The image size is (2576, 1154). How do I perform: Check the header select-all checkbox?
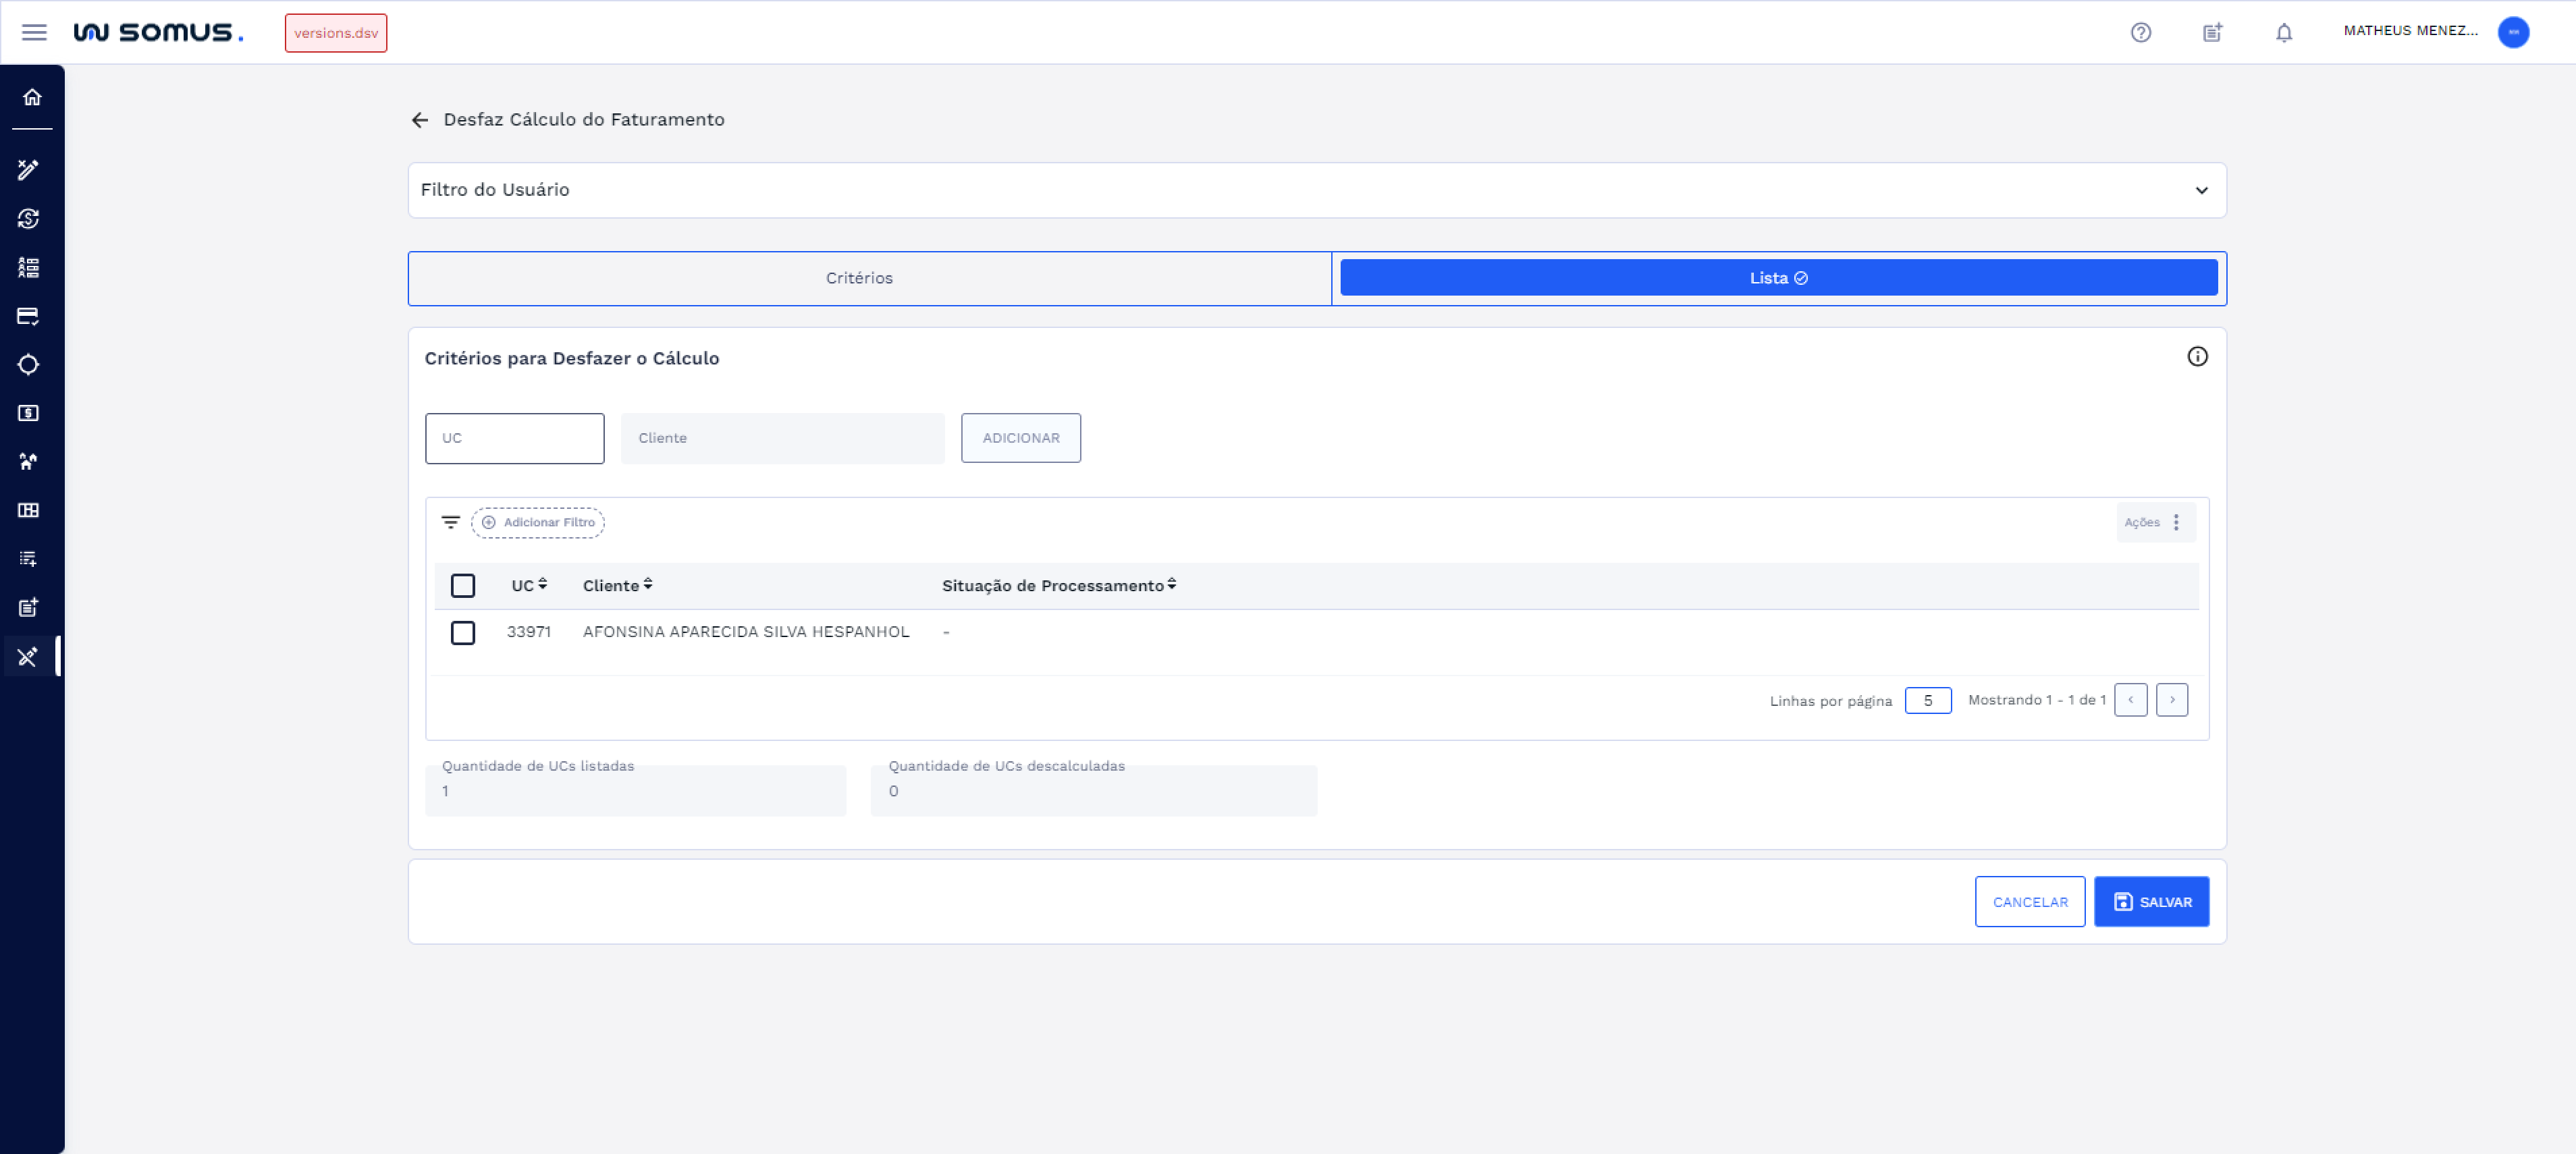pos(463,585)
